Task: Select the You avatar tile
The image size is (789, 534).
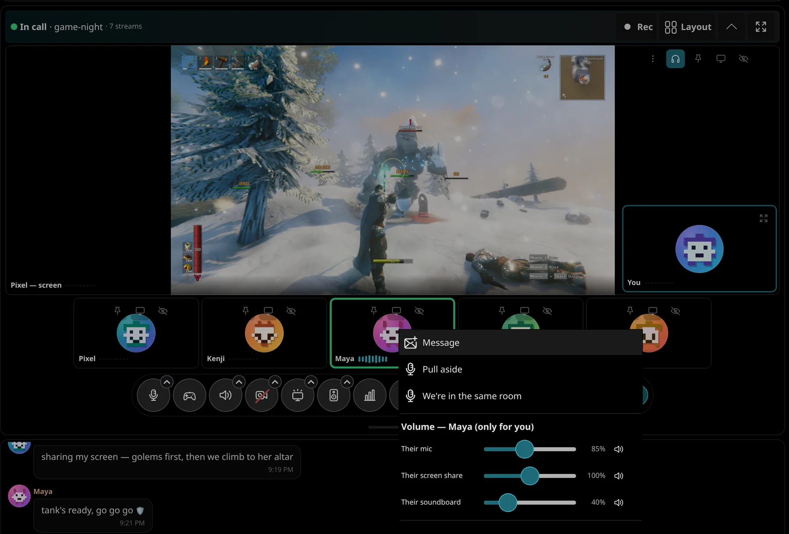Action: (699, 249)
